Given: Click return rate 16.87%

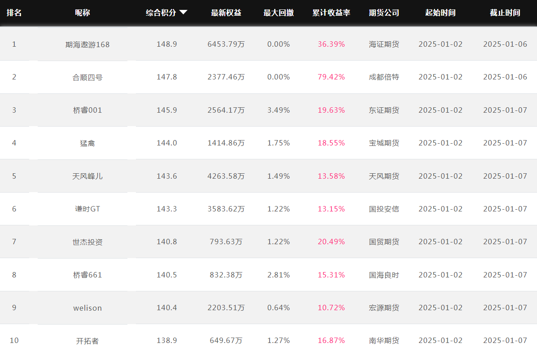Looking at the screenshot, I should coord(331,341).
